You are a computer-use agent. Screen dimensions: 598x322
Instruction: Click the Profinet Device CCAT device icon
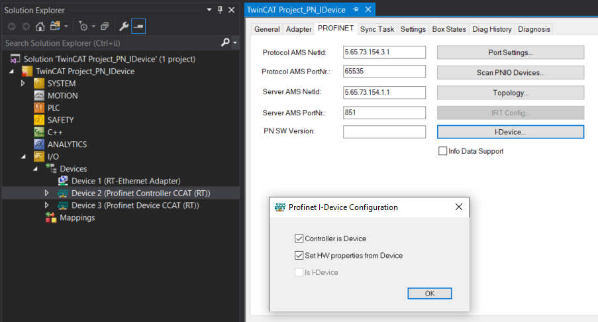63,205
